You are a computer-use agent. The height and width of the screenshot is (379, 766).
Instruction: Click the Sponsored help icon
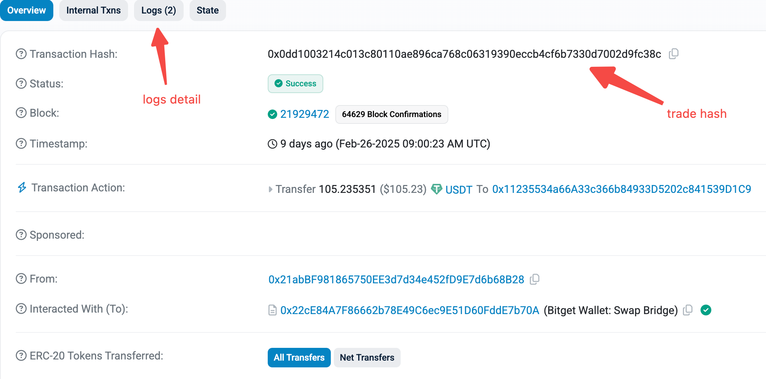[x=21, y=235]
